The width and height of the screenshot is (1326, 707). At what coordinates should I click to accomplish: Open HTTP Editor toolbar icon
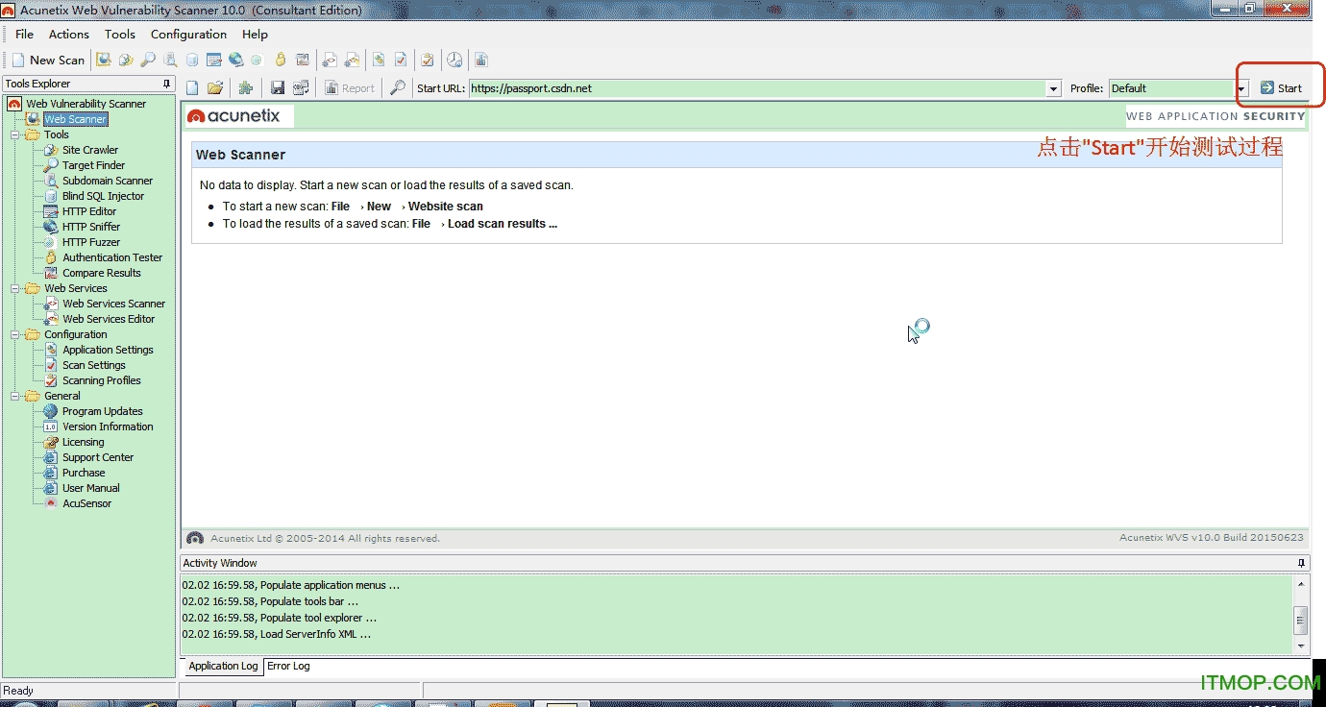[213, 60]
